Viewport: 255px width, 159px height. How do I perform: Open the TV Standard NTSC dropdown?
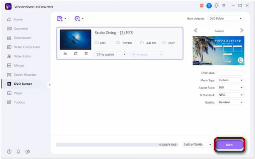click(x=230, y=95)
